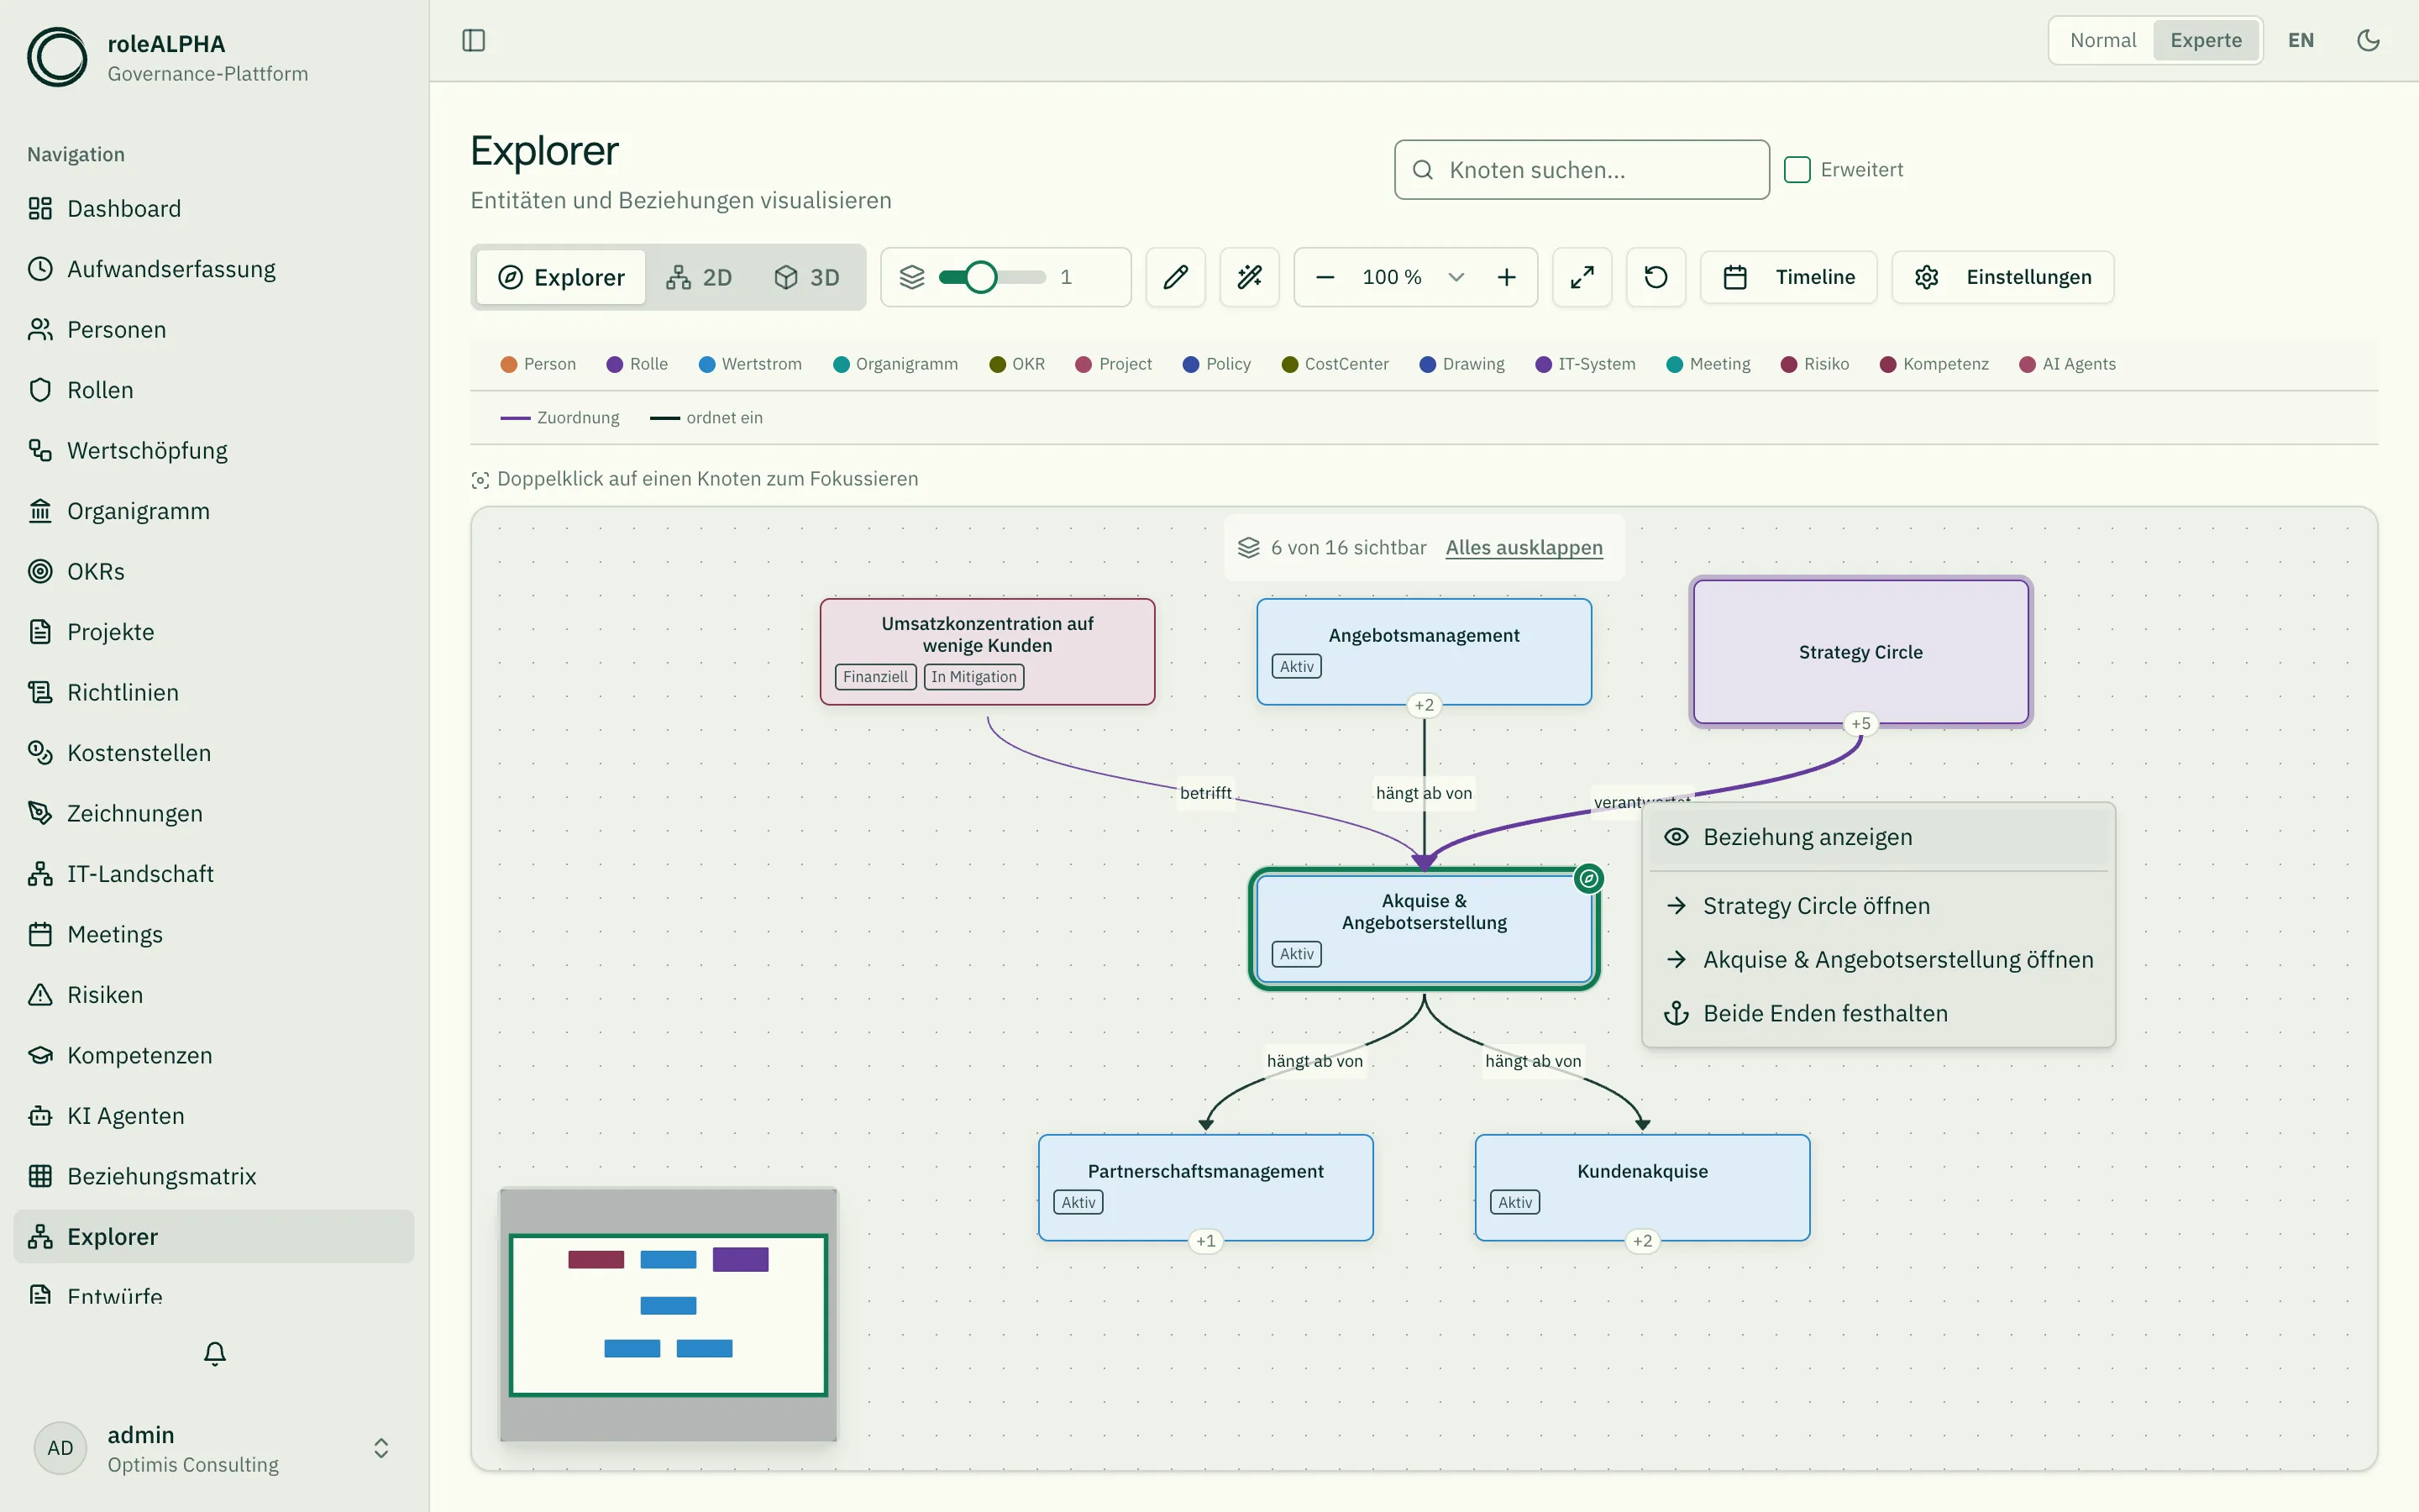The height and width of the screenshot is (1512, 2419).
Task: Expand +1 badge under Partnerschaftsmanagement
Action: click(1205, 1241)
